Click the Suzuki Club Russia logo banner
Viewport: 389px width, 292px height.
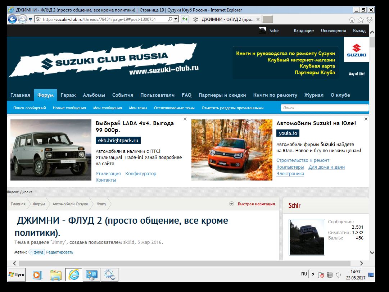(x=103, y=60)
